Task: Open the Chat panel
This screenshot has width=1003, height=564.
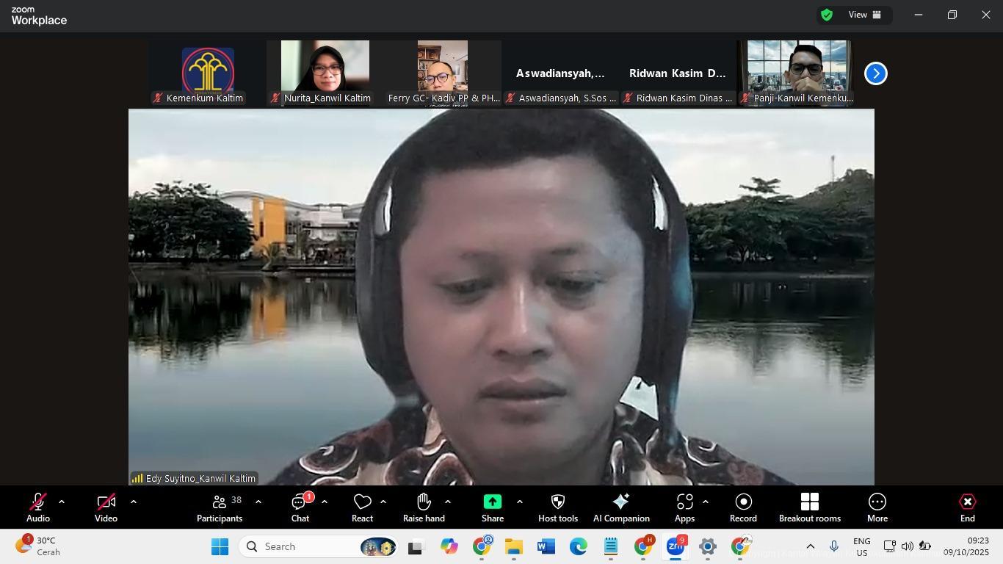Action: click(x=300, y=507)
